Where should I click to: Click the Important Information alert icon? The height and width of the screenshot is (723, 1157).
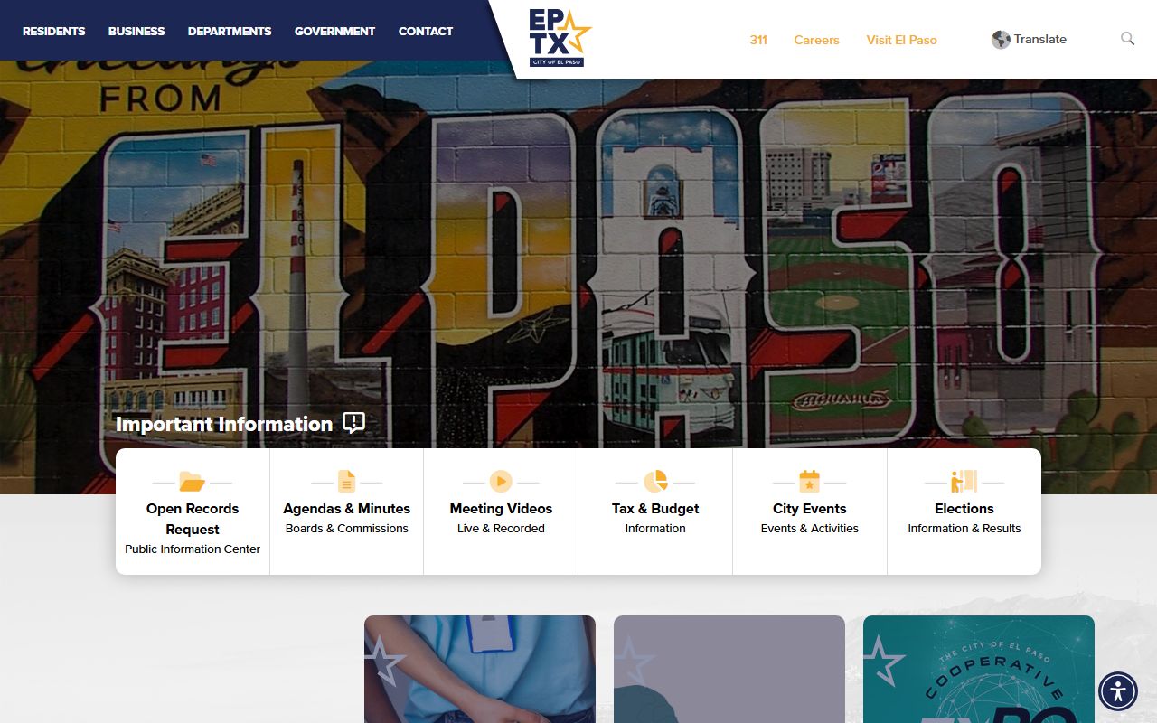353,423
